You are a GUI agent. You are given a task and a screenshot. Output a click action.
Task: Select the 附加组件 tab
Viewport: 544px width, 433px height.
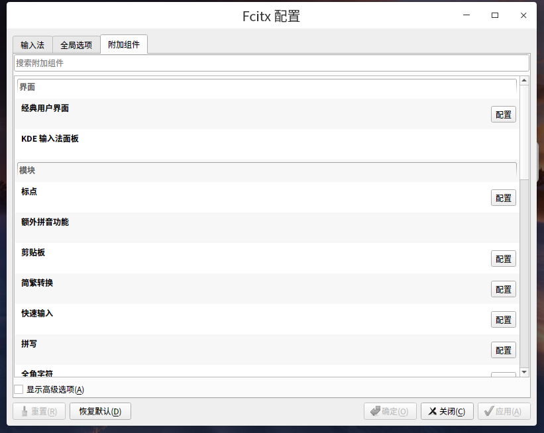pyautogui.click(x=123, y=44)
